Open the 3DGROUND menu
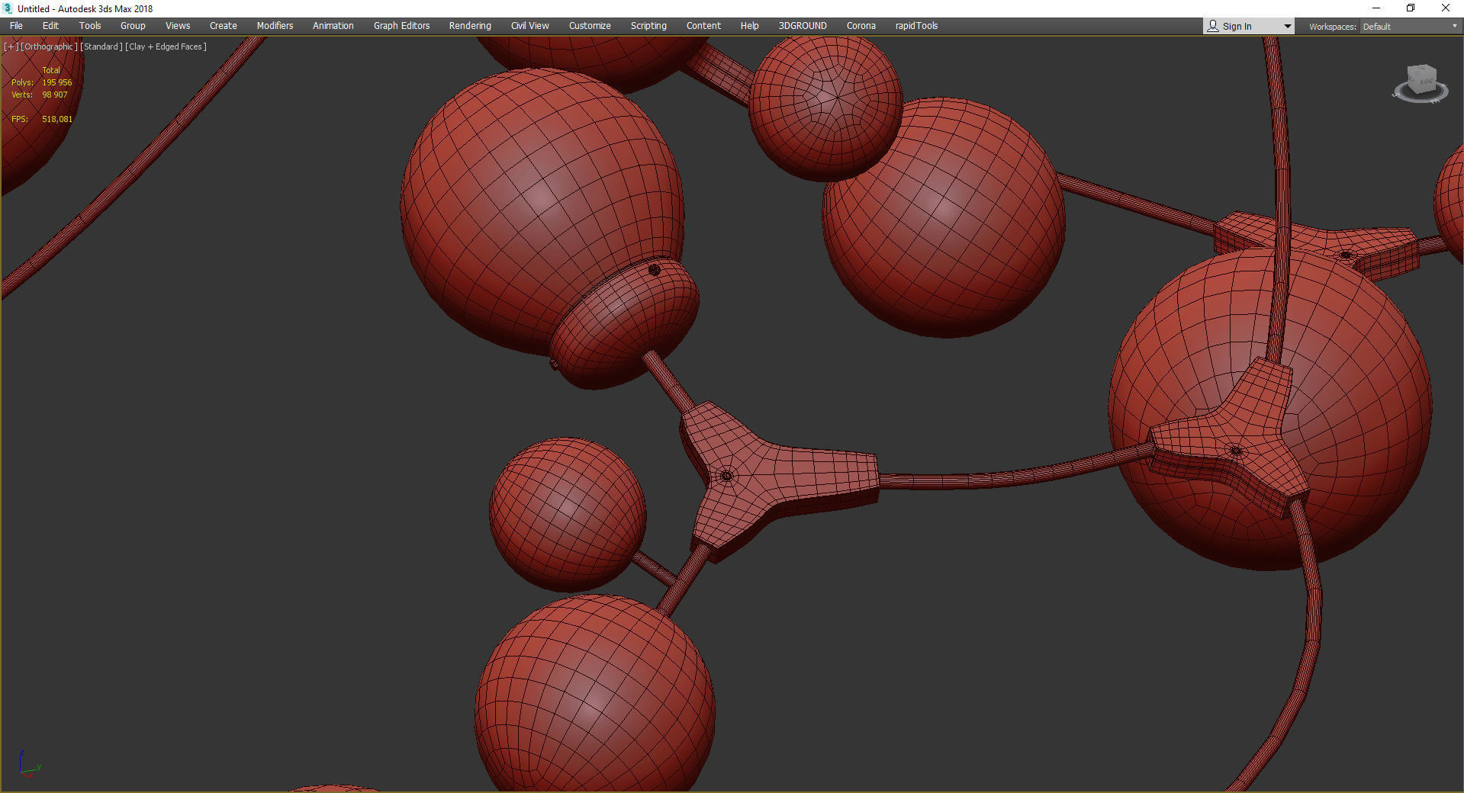 [x=803, y=26]
